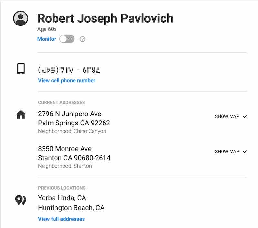Open View full addresses link

[x=61, y=219]
